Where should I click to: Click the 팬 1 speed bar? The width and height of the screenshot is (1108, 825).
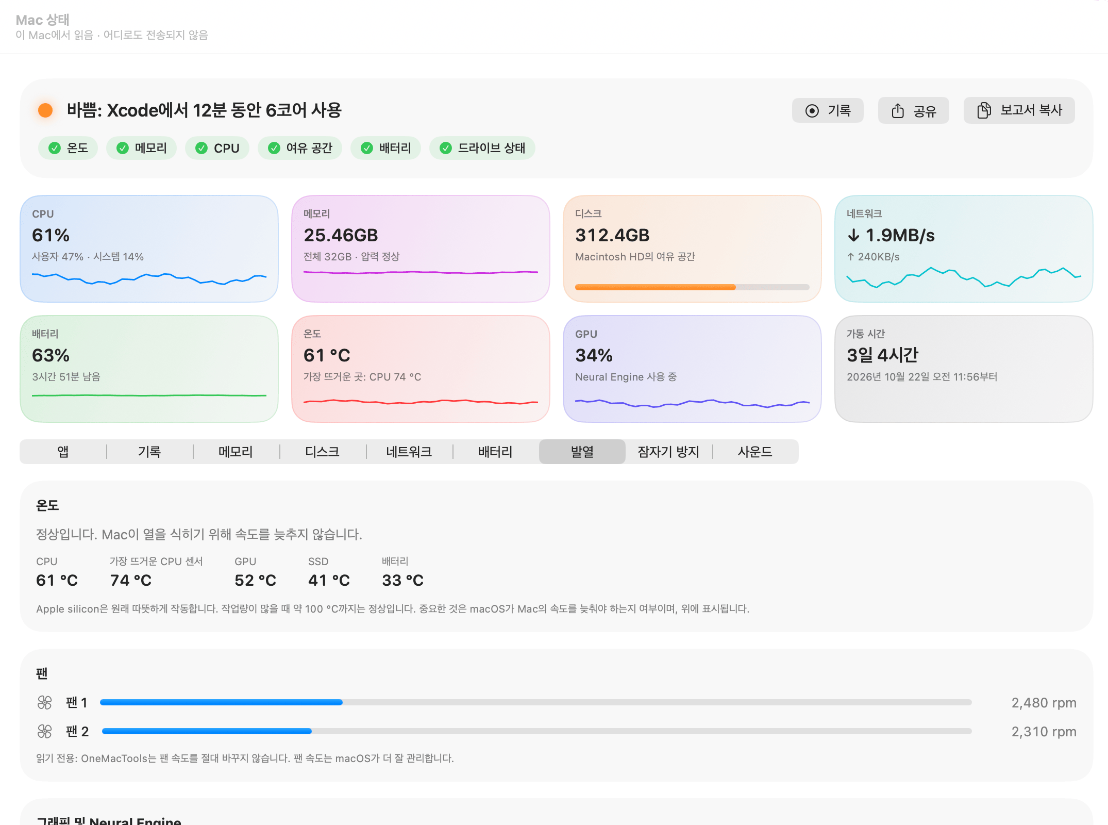click(x=536, y=702)
